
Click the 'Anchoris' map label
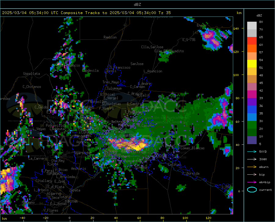[79, 169]
